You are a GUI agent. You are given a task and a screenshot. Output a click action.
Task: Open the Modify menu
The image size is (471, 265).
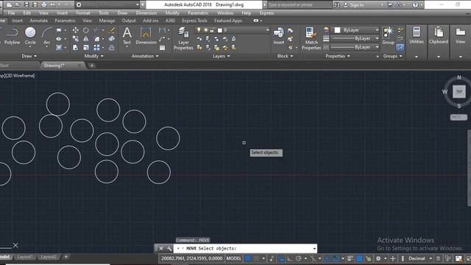(172, 13)
